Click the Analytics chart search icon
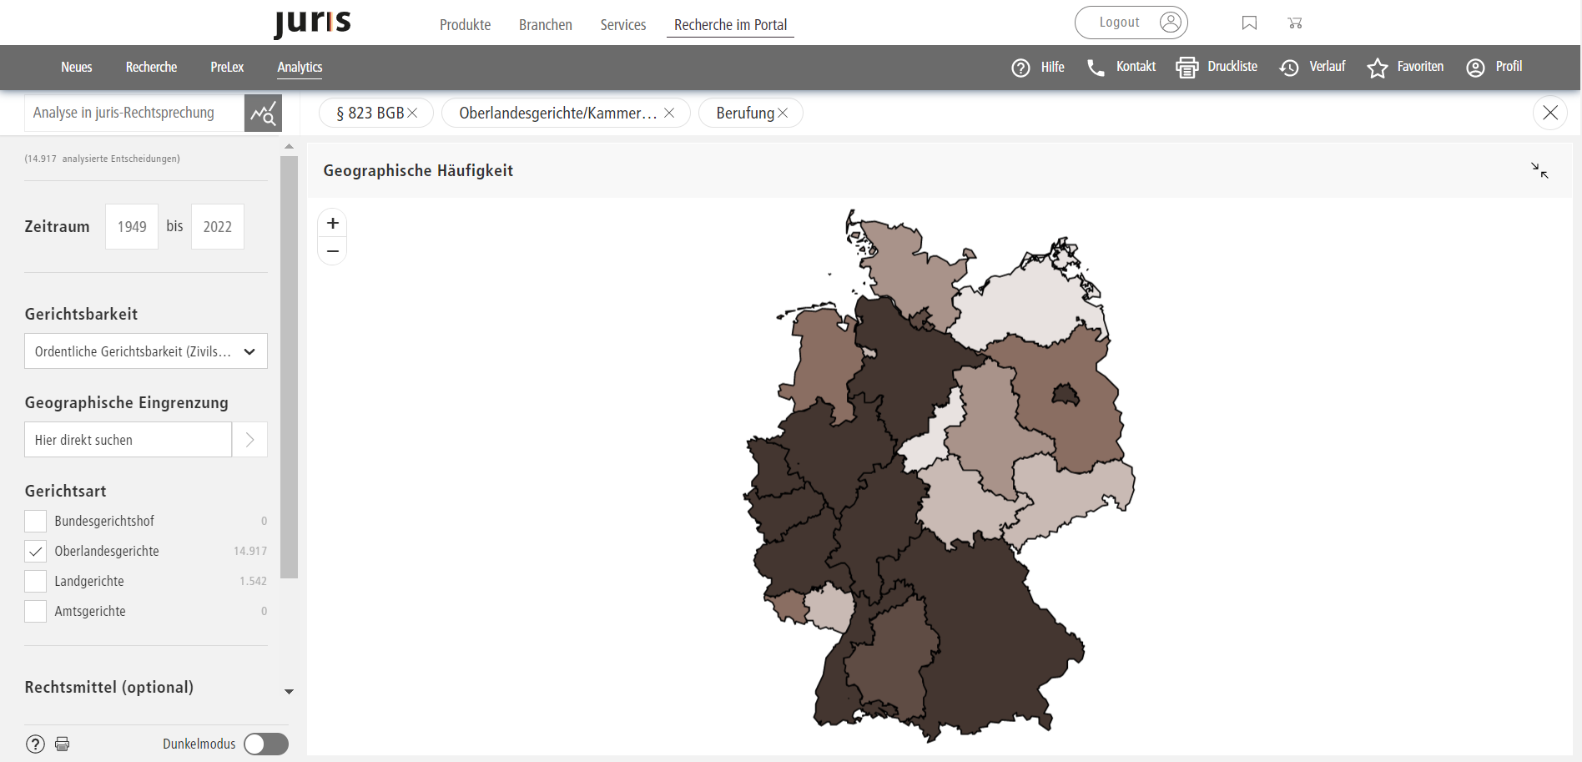The width and height of the screenshot is (1582, 762). coord(263,112)
